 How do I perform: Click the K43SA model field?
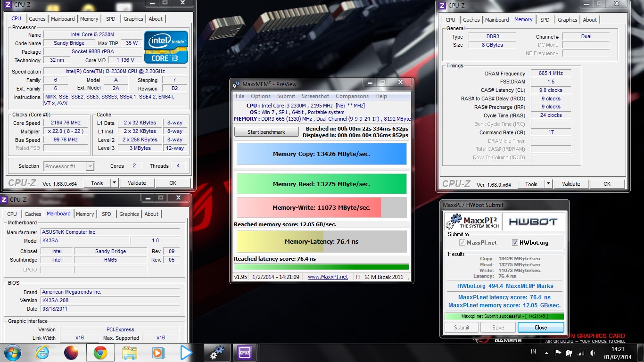coord(85,240)
